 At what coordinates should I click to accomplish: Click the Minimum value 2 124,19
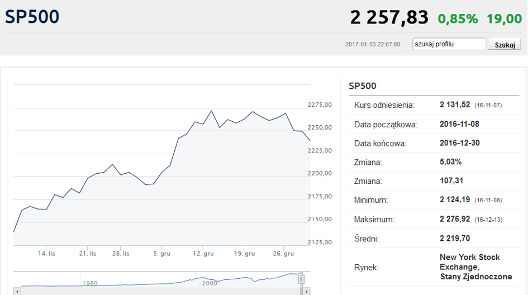[455, 199]
